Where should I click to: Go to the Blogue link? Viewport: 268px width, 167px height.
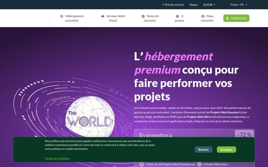point(194,5)
